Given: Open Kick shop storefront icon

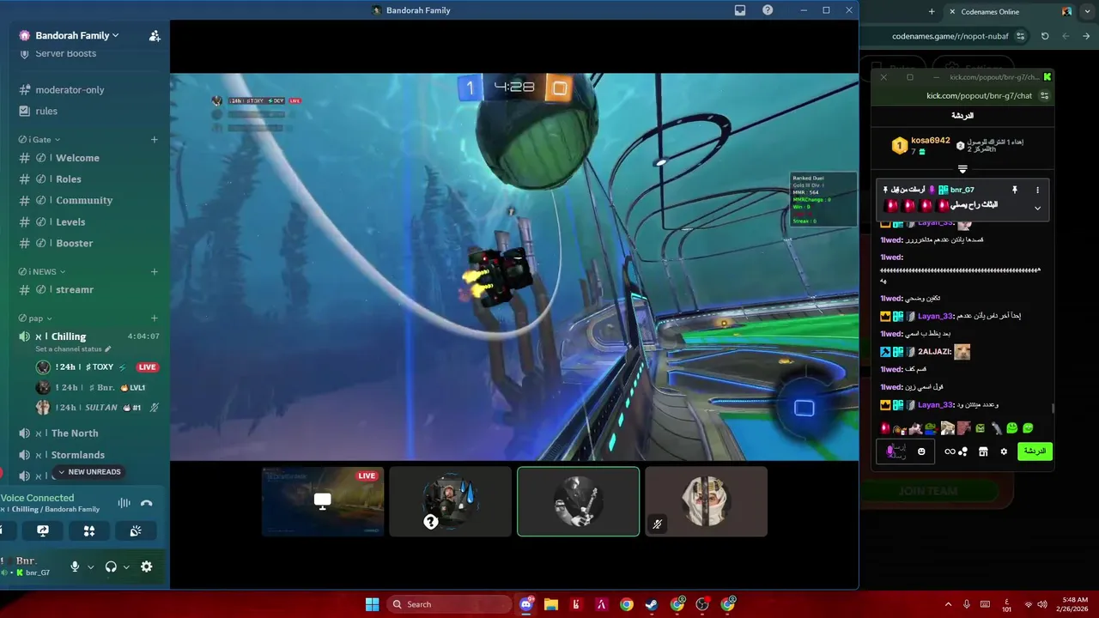Looking at the screenshot, I should (x=983, y=451).
